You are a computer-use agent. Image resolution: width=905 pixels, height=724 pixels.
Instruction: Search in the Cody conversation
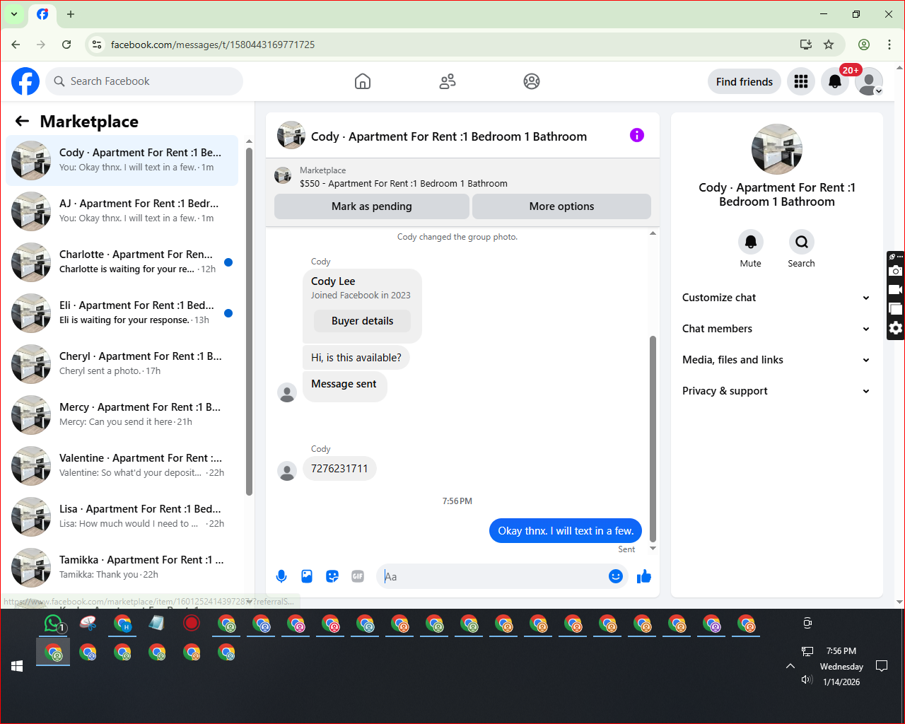[802, 242]
